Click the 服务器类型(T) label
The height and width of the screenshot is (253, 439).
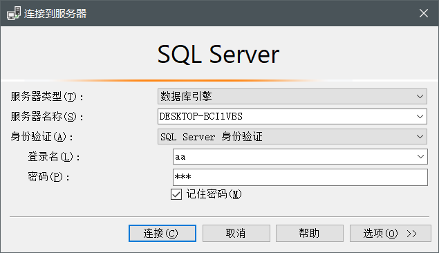[47, 97]
